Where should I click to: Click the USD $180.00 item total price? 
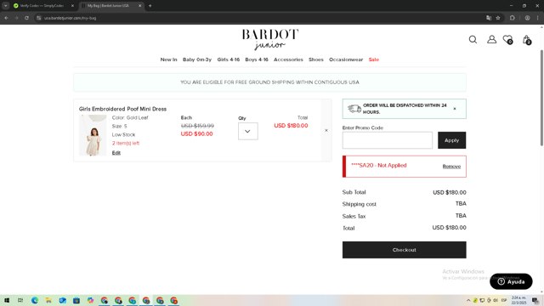click(x=291, y=126)
